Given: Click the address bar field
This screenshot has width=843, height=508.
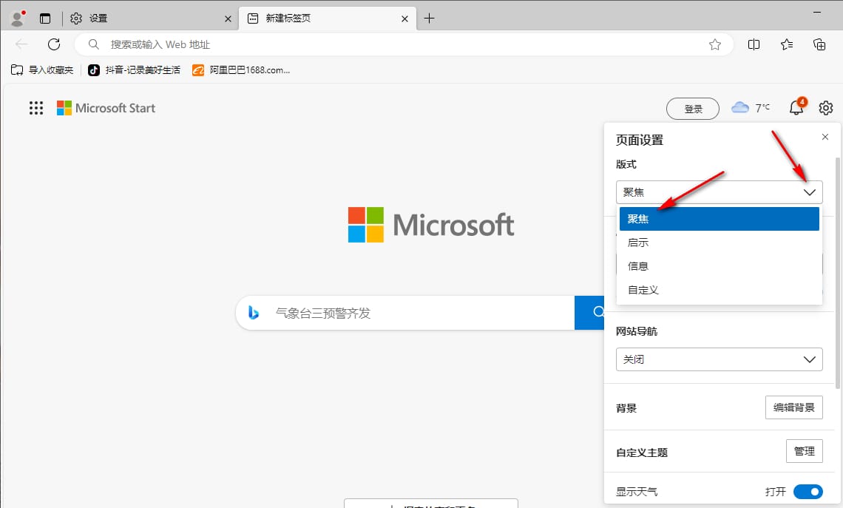Looking at the screenshot, I should (403, 44).
